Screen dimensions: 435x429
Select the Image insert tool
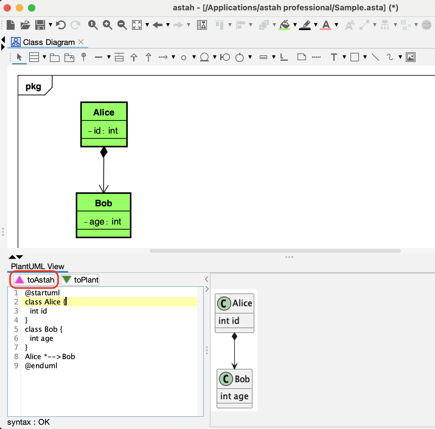coord(411,57)
